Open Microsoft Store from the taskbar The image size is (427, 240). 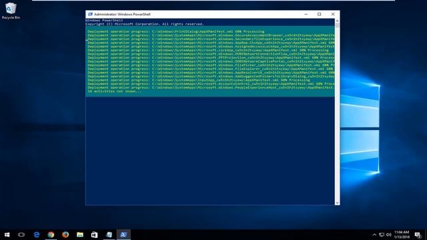[94, 235]
